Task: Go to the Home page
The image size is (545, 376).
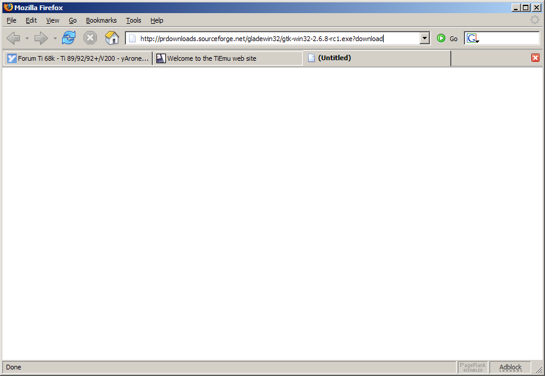Action: point(112,38)
